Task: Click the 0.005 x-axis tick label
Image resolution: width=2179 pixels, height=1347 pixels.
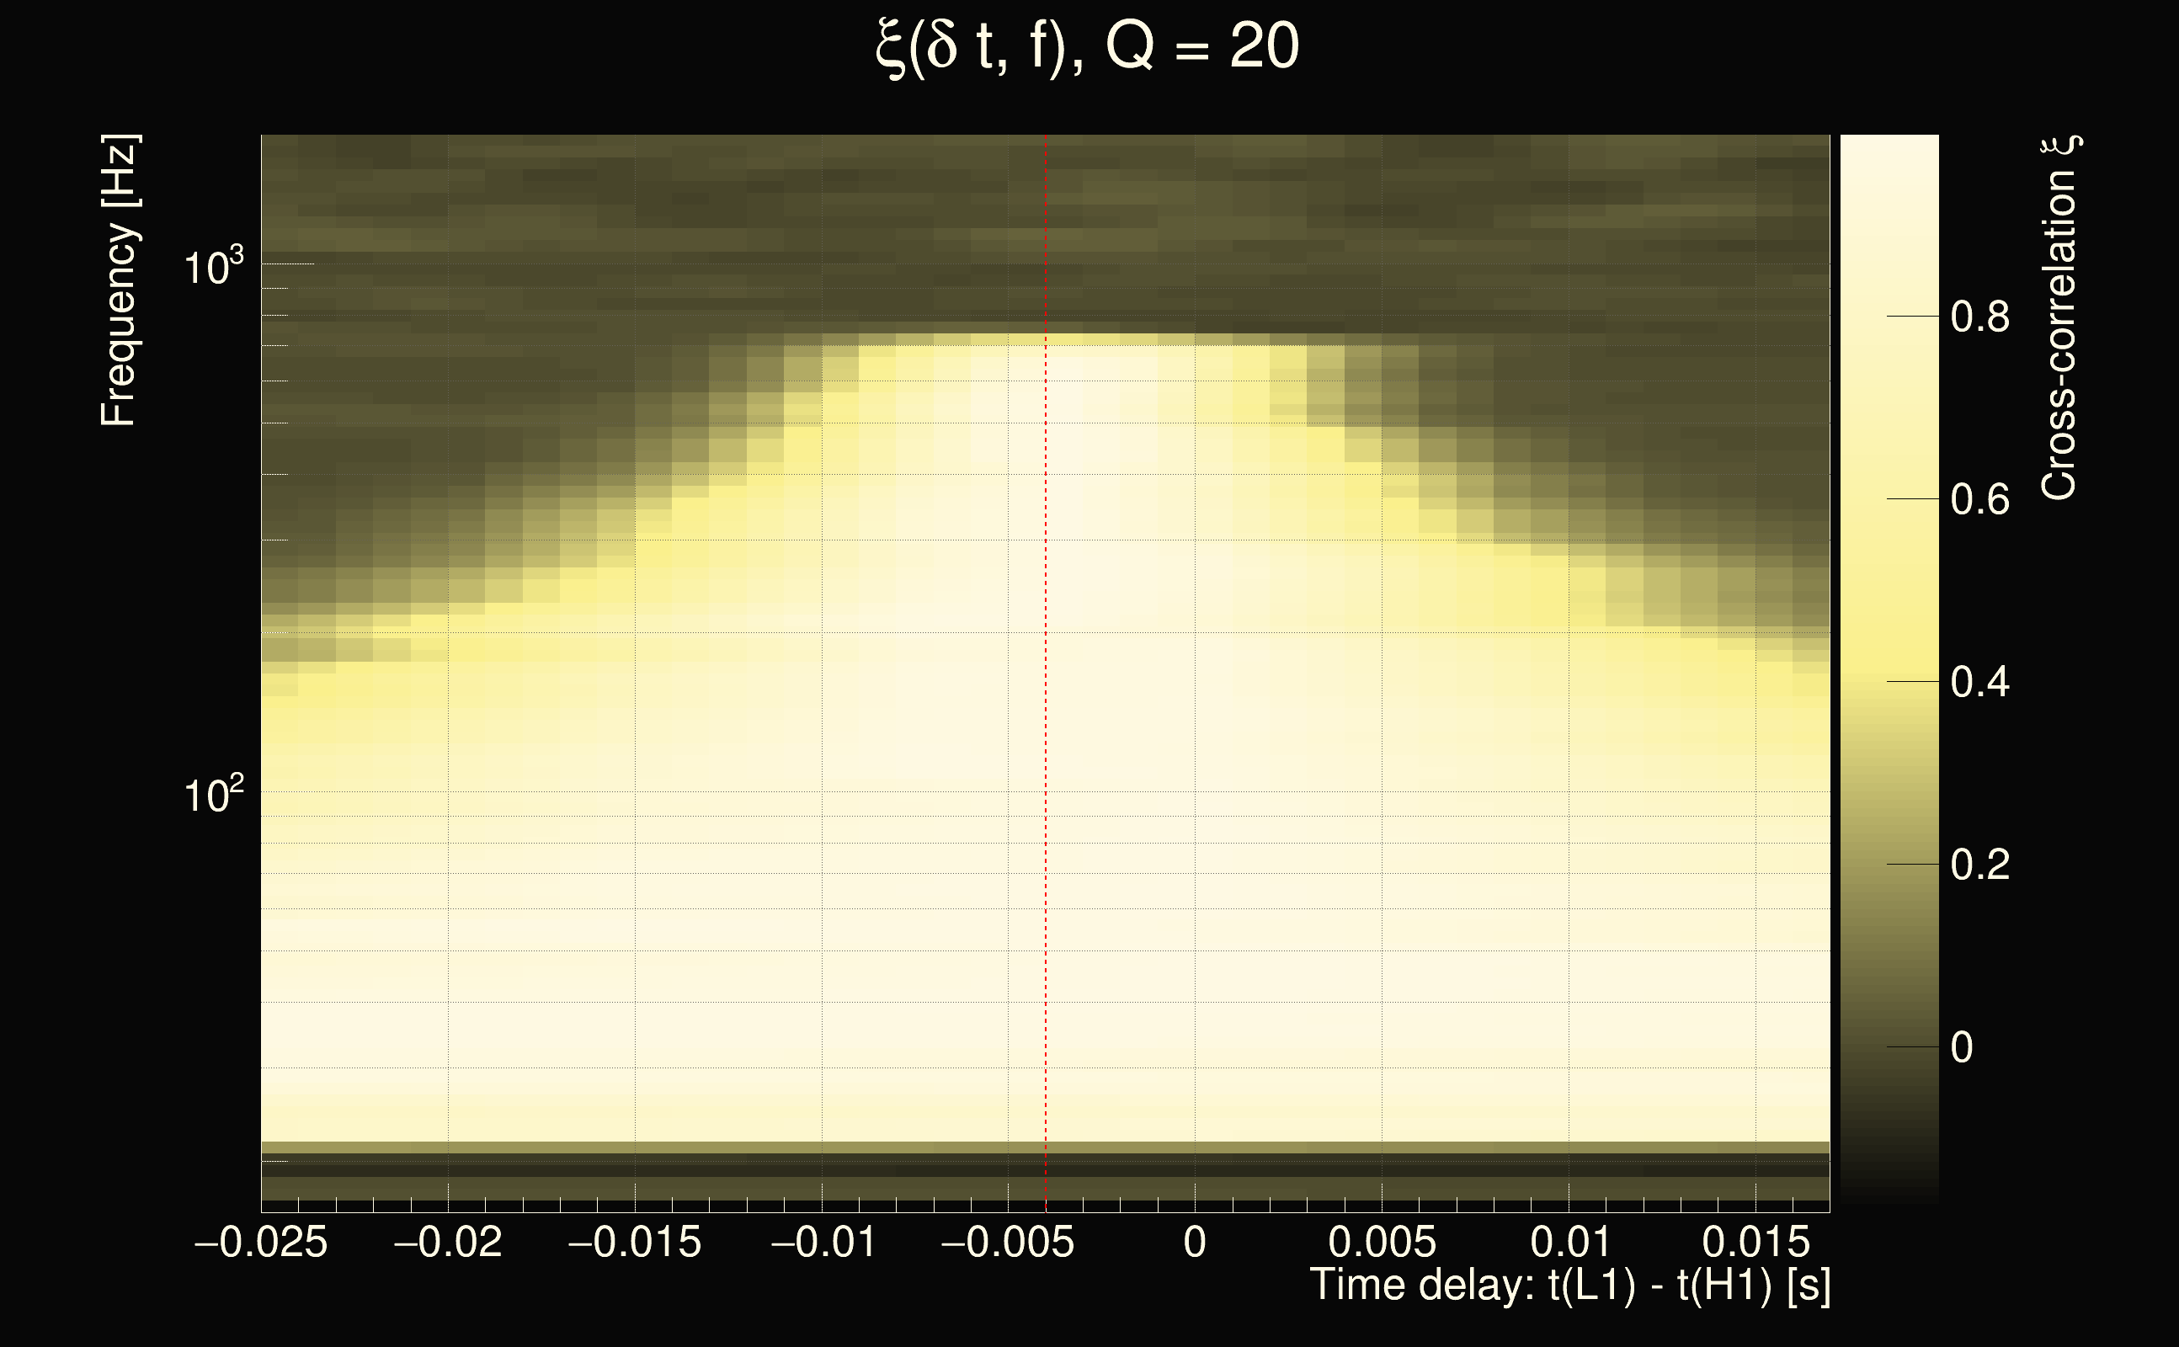Action: [1382, 1243]
